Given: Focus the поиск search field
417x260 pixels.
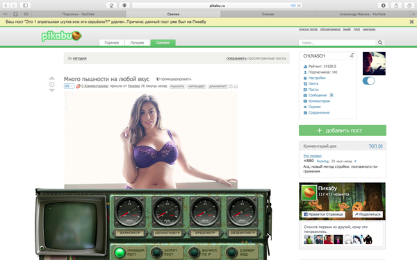Looking at the screenshot, I should 337,42.
